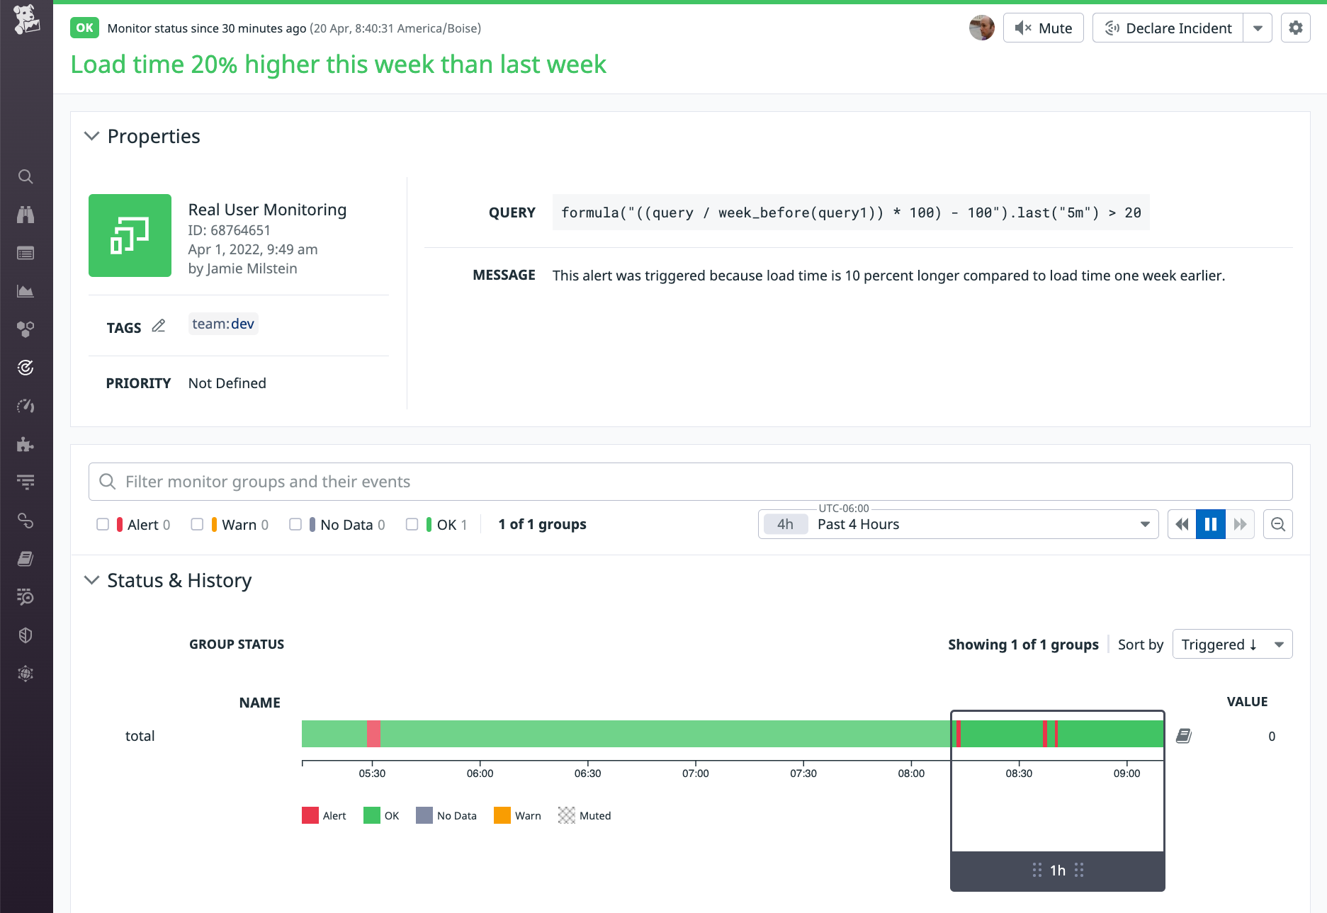Mute the monitor
This screenshot has width=1327, height=913.
pos(1043,28)
